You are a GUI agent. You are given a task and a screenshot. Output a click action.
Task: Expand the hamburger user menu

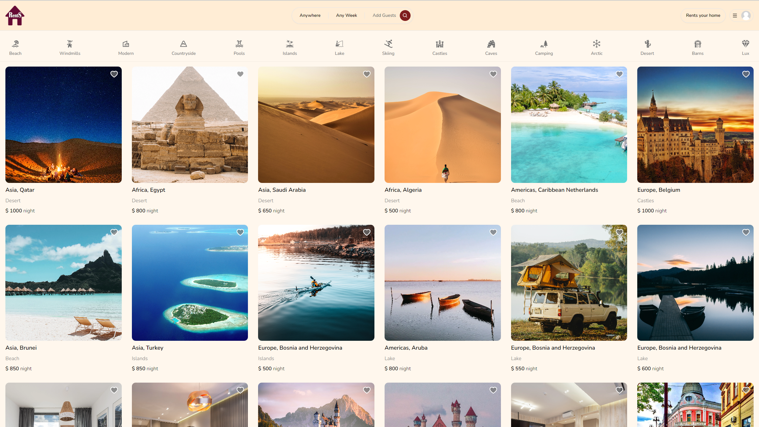click(x=735, y=16)
